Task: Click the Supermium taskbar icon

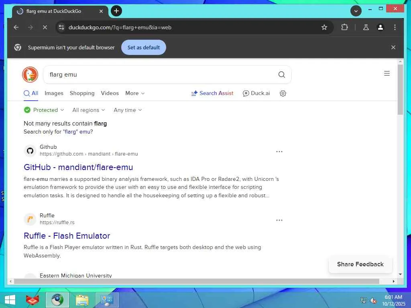Action: coord(57,300)
